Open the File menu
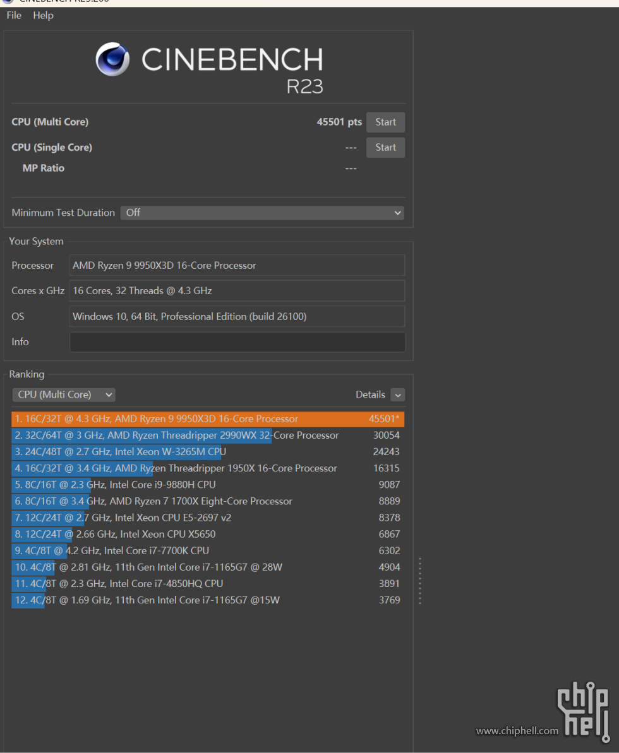 (14, 15)
